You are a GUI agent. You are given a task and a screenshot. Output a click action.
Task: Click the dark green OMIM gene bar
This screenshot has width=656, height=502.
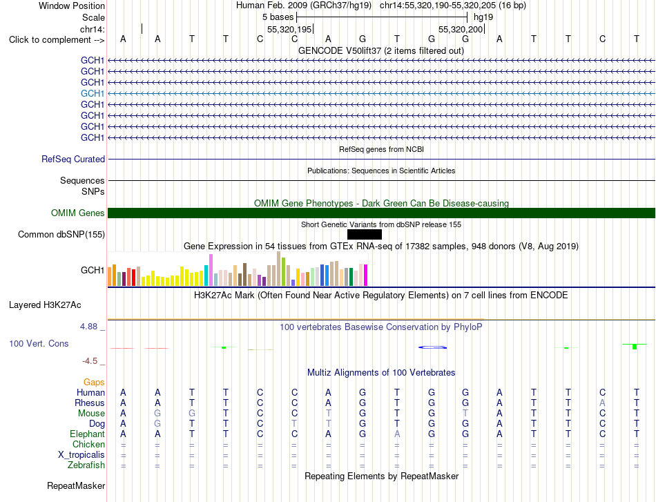click(381, 213)
